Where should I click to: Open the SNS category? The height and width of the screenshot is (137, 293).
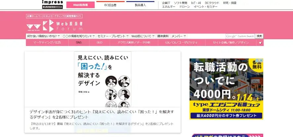pos(79,42)
